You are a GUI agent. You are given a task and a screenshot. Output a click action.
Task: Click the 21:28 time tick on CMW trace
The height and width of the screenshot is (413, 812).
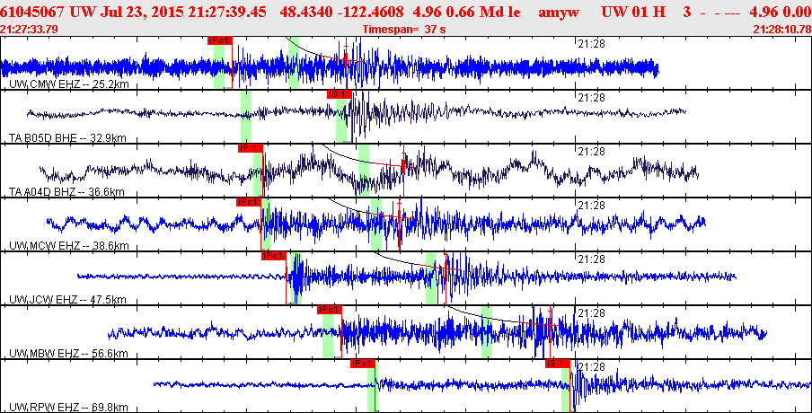click(x=591, y=43)
